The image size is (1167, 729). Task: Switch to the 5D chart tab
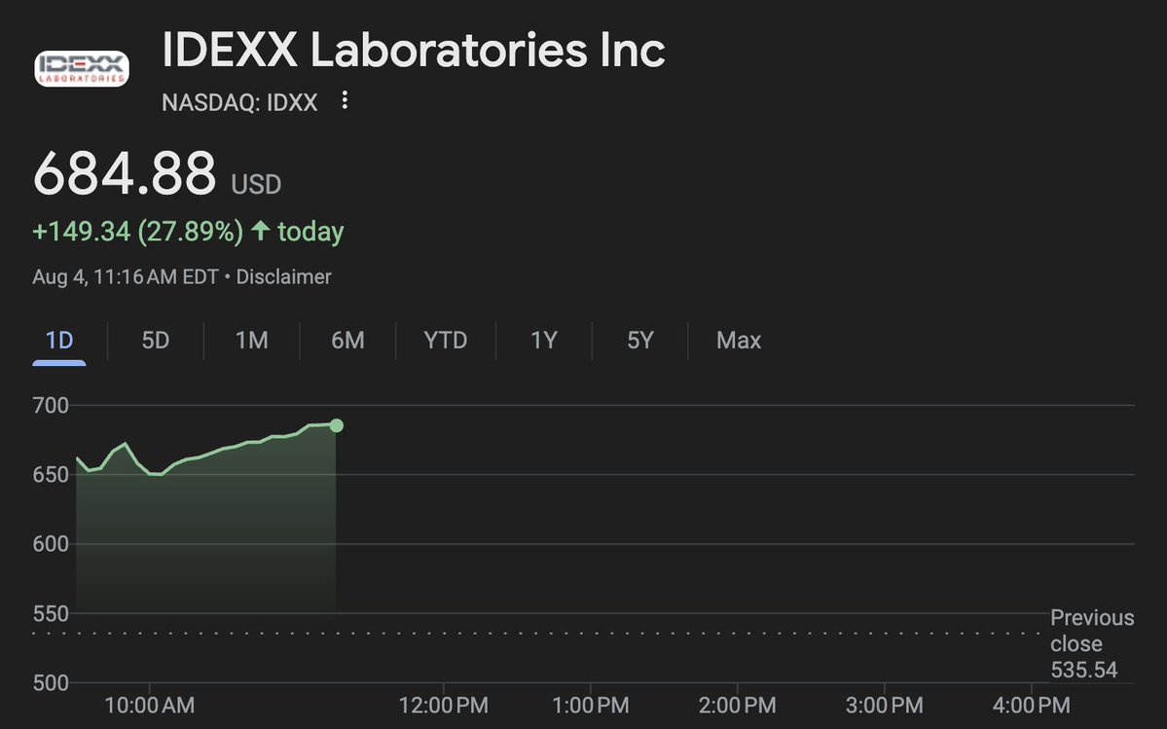(x=156, y=341)
